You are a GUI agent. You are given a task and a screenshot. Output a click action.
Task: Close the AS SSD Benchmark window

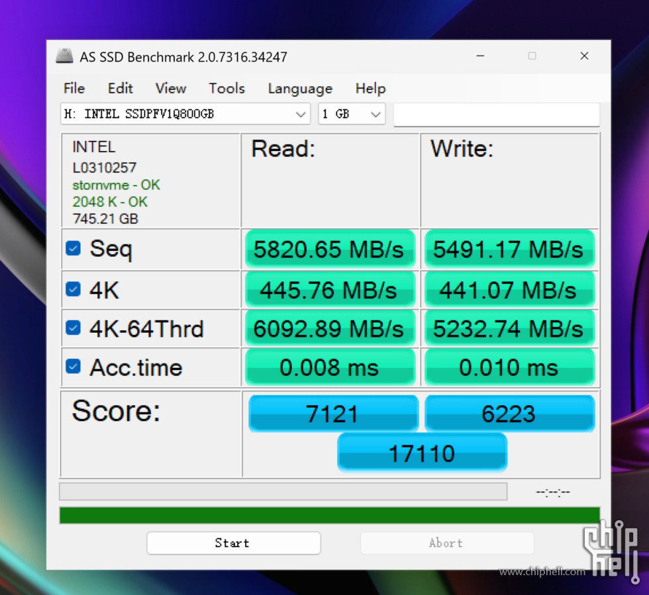click(584, 56)
